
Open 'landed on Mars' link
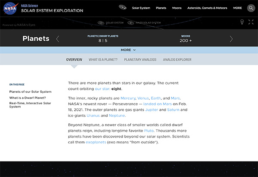pos(157,104)
